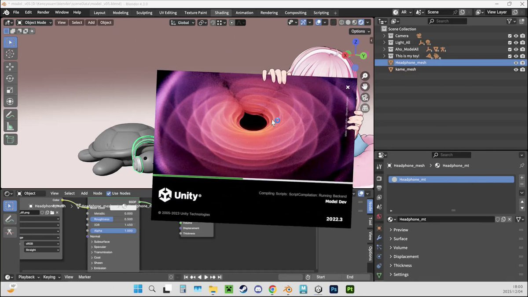Screen dimensions: 528x297
Task: Open Steam from the taskbar
Action: pos(243,289)
